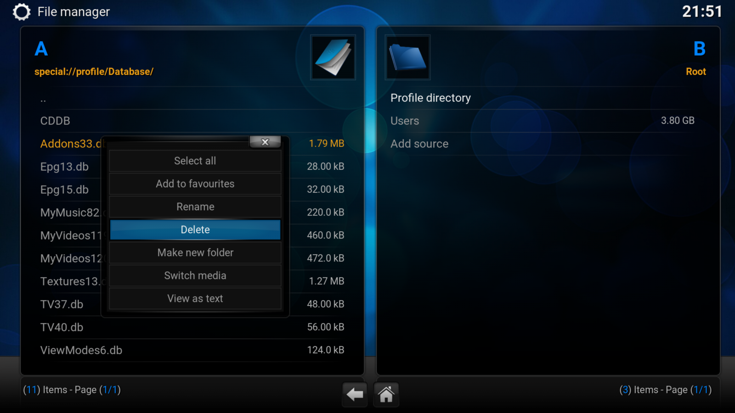Select View as text option
The image size is (735, 413).
pos(195,299)
